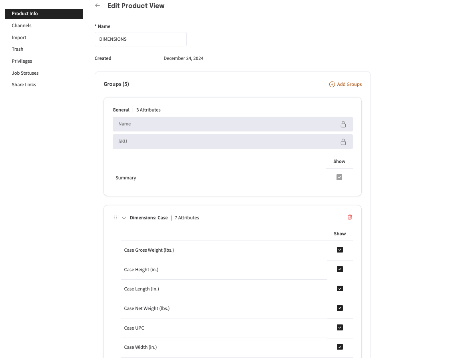
Task: Click the plus icon for Add Groups
Action: 332,84
